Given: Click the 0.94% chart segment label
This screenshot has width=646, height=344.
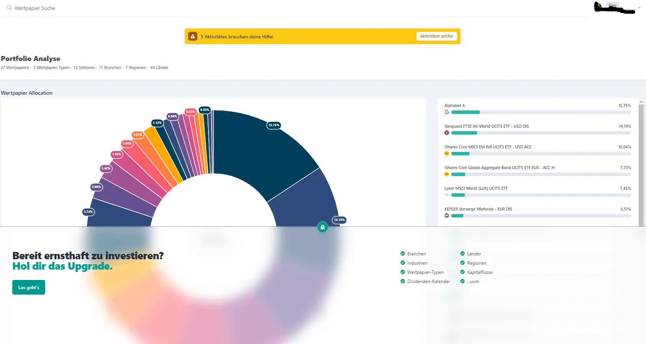Looking at the screenshot, I should pyautogui.click(x=172, y=116).
